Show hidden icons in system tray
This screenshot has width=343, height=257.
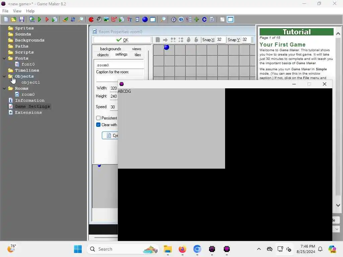(259, 249)
